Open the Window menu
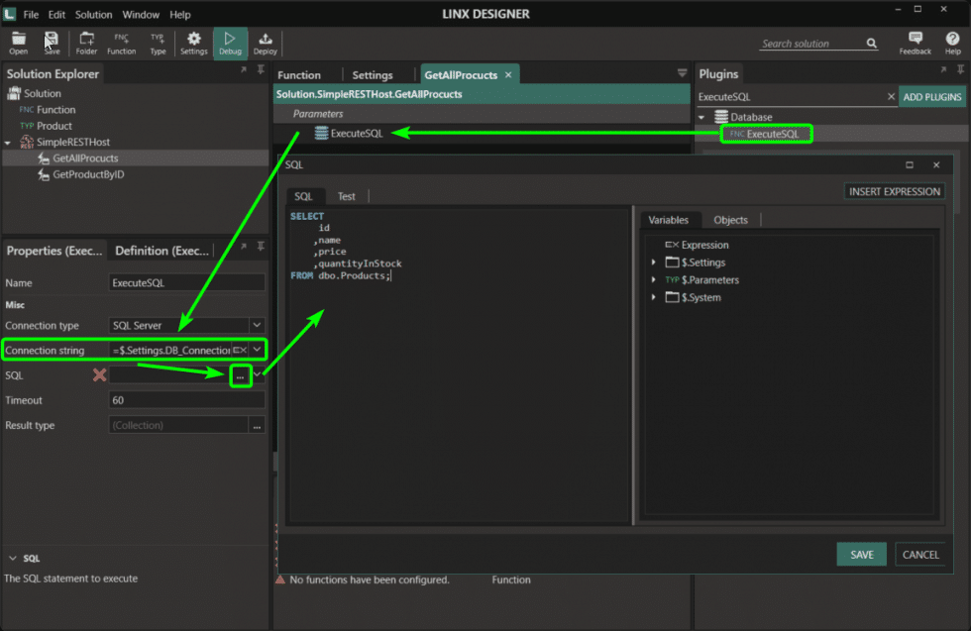This screenshot has height=631, width=971. (x=141, y=14)
